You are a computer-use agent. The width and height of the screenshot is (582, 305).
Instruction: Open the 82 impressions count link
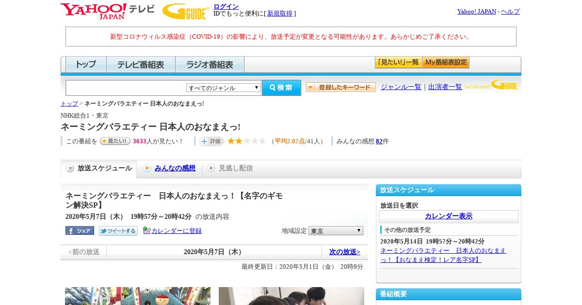pyautogui.click(x=379, y=141)
